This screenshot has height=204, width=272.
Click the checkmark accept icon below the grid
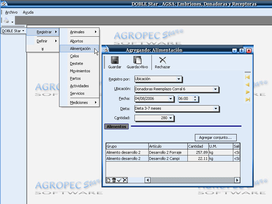click(120, 180)
